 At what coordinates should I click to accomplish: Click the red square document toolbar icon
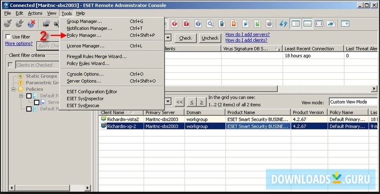[186, 24]
